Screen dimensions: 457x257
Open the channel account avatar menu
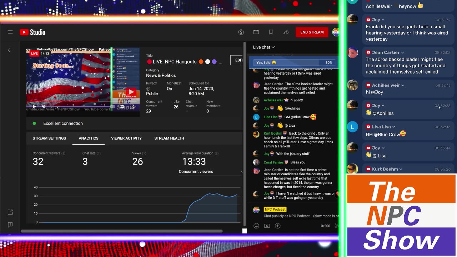(336, 32)
